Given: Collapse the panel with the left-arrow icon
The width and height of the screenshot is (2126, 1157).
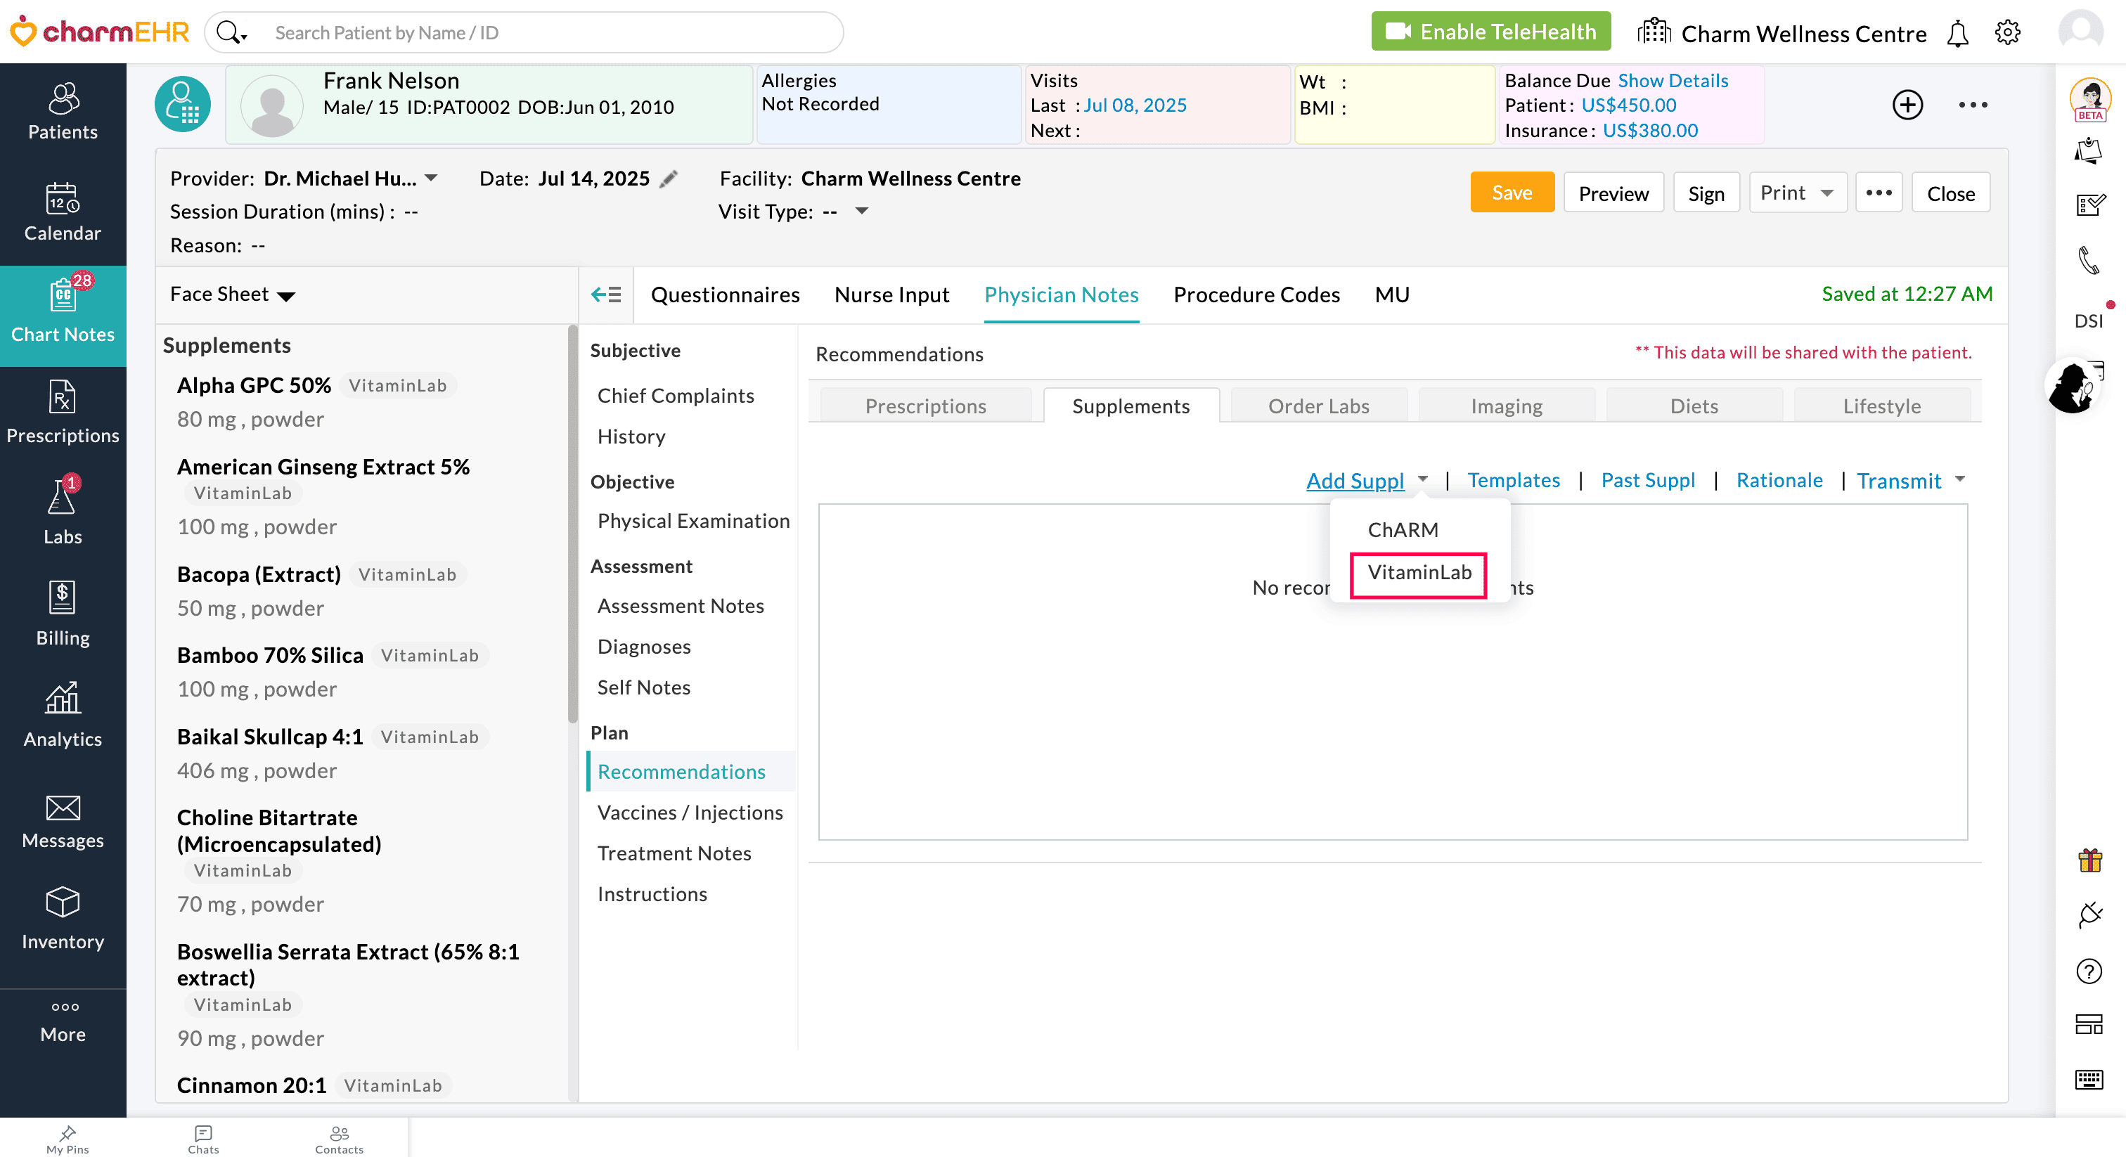Looking at the screenshot, I should tap(606, 295).
